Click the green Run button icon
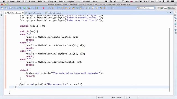The width and height of the screenshot is (177, 99). click(24, 8)
